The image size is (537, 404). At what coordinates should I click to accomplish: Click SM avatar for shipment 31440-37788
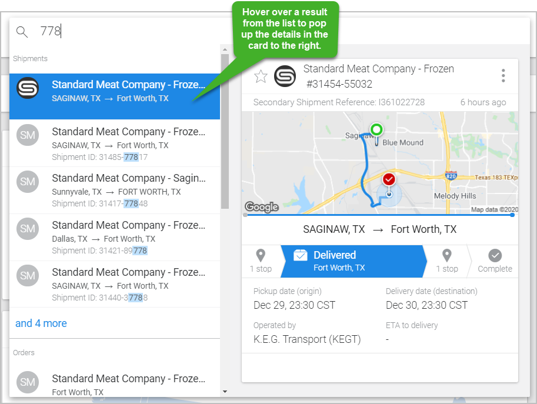click(x=28, y=276)
